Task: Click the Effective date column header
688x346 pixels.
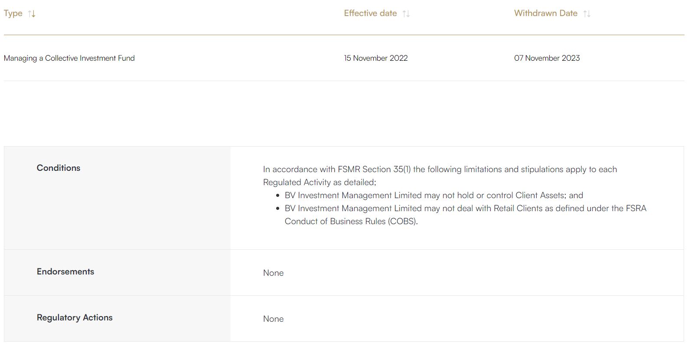Action: (x=370, y=13)
